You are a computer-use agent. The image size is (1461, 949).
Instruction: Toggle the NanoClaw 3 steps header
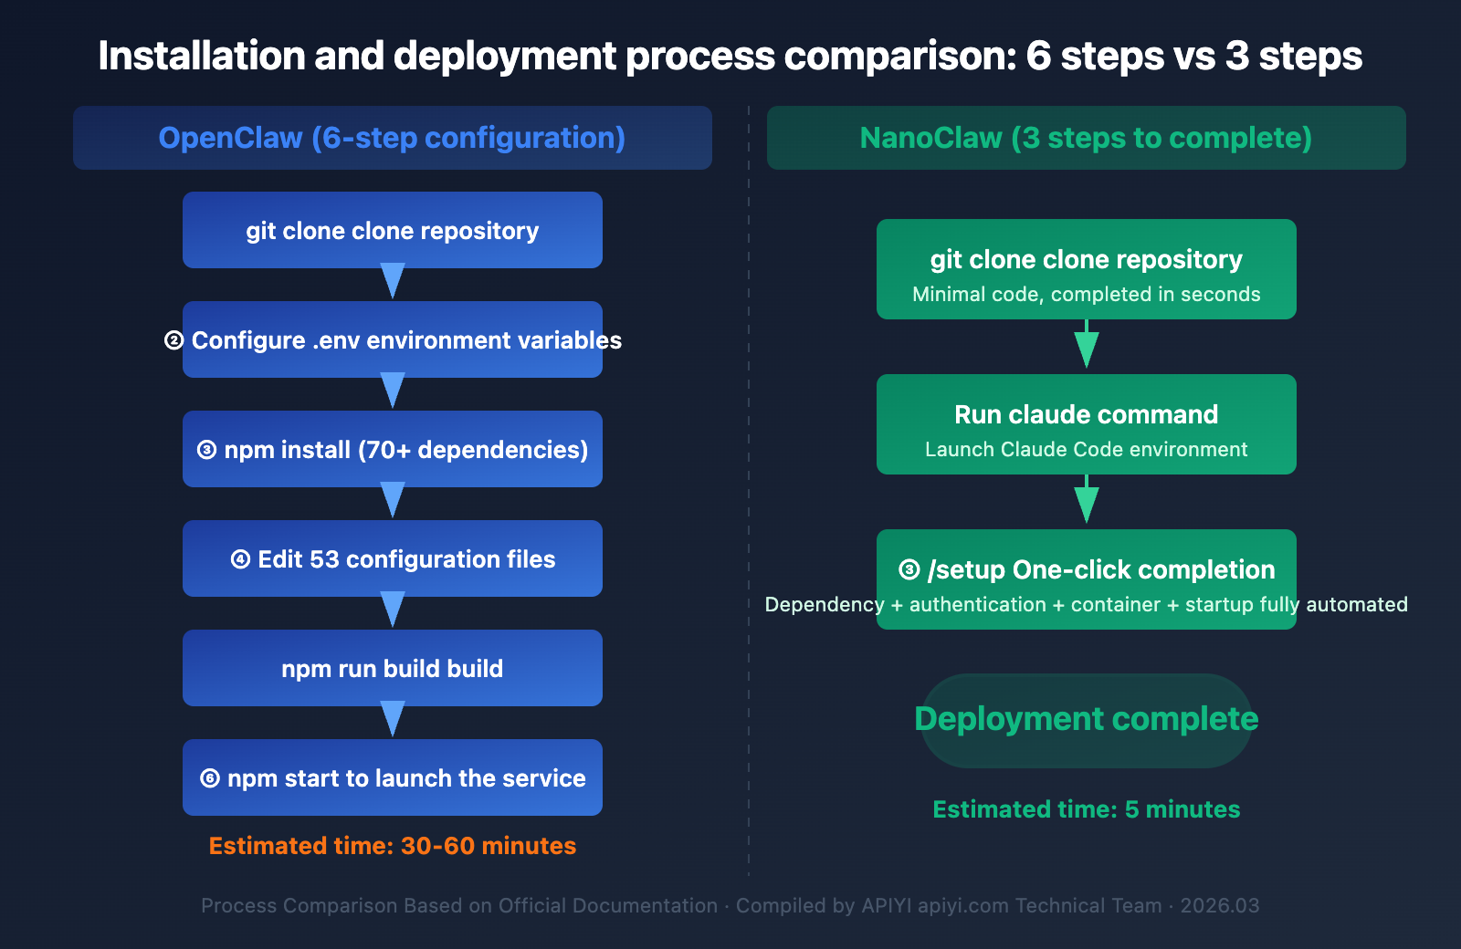1085,138
